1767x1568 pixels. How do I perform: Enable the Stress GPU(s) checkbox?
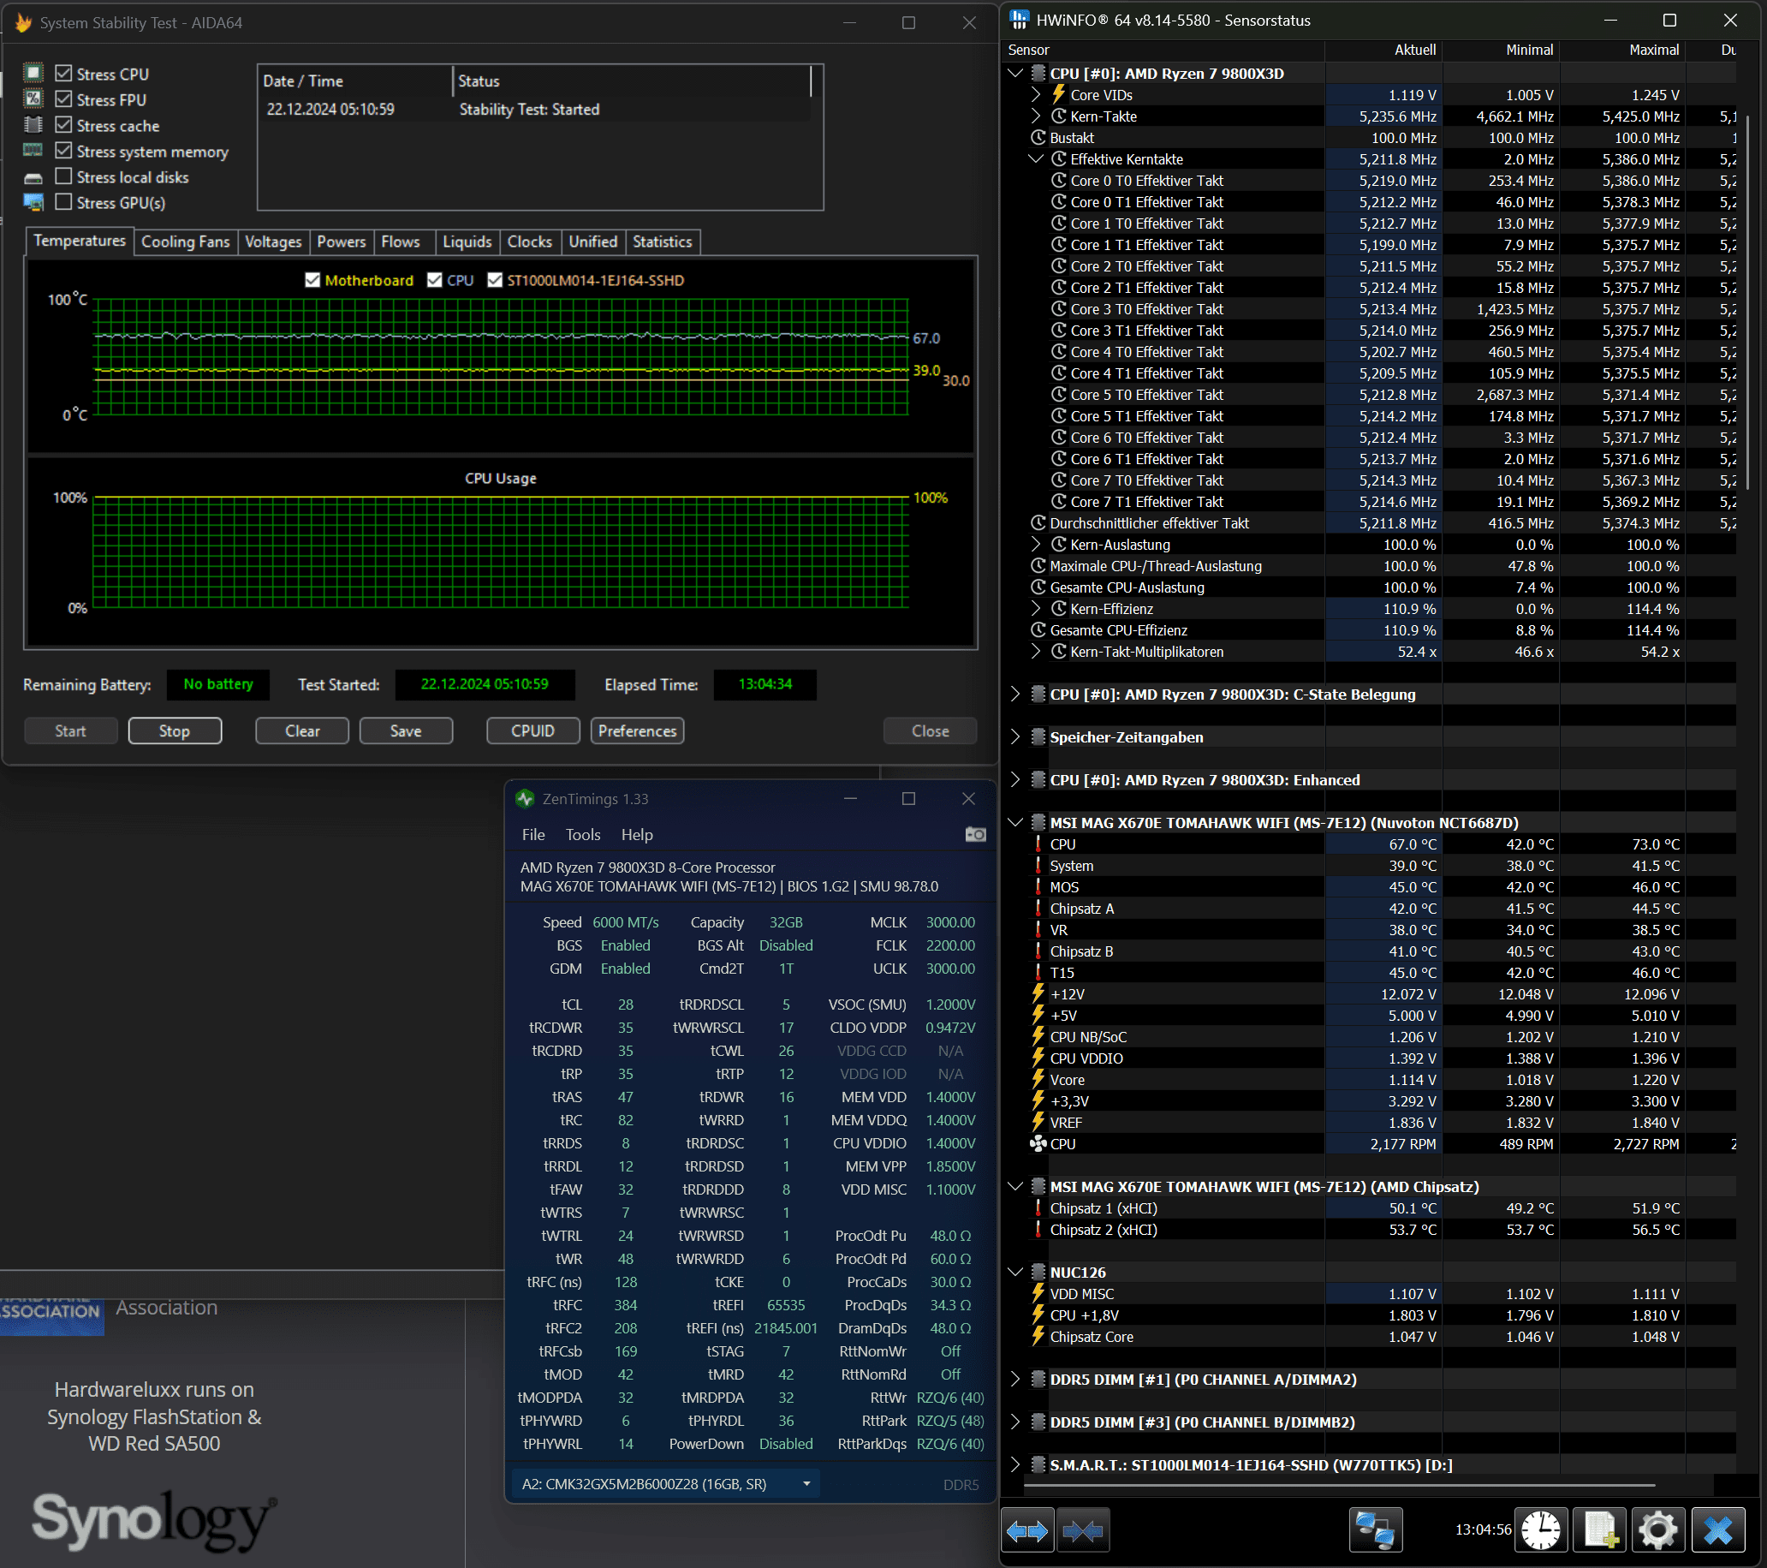coord(63,201)
